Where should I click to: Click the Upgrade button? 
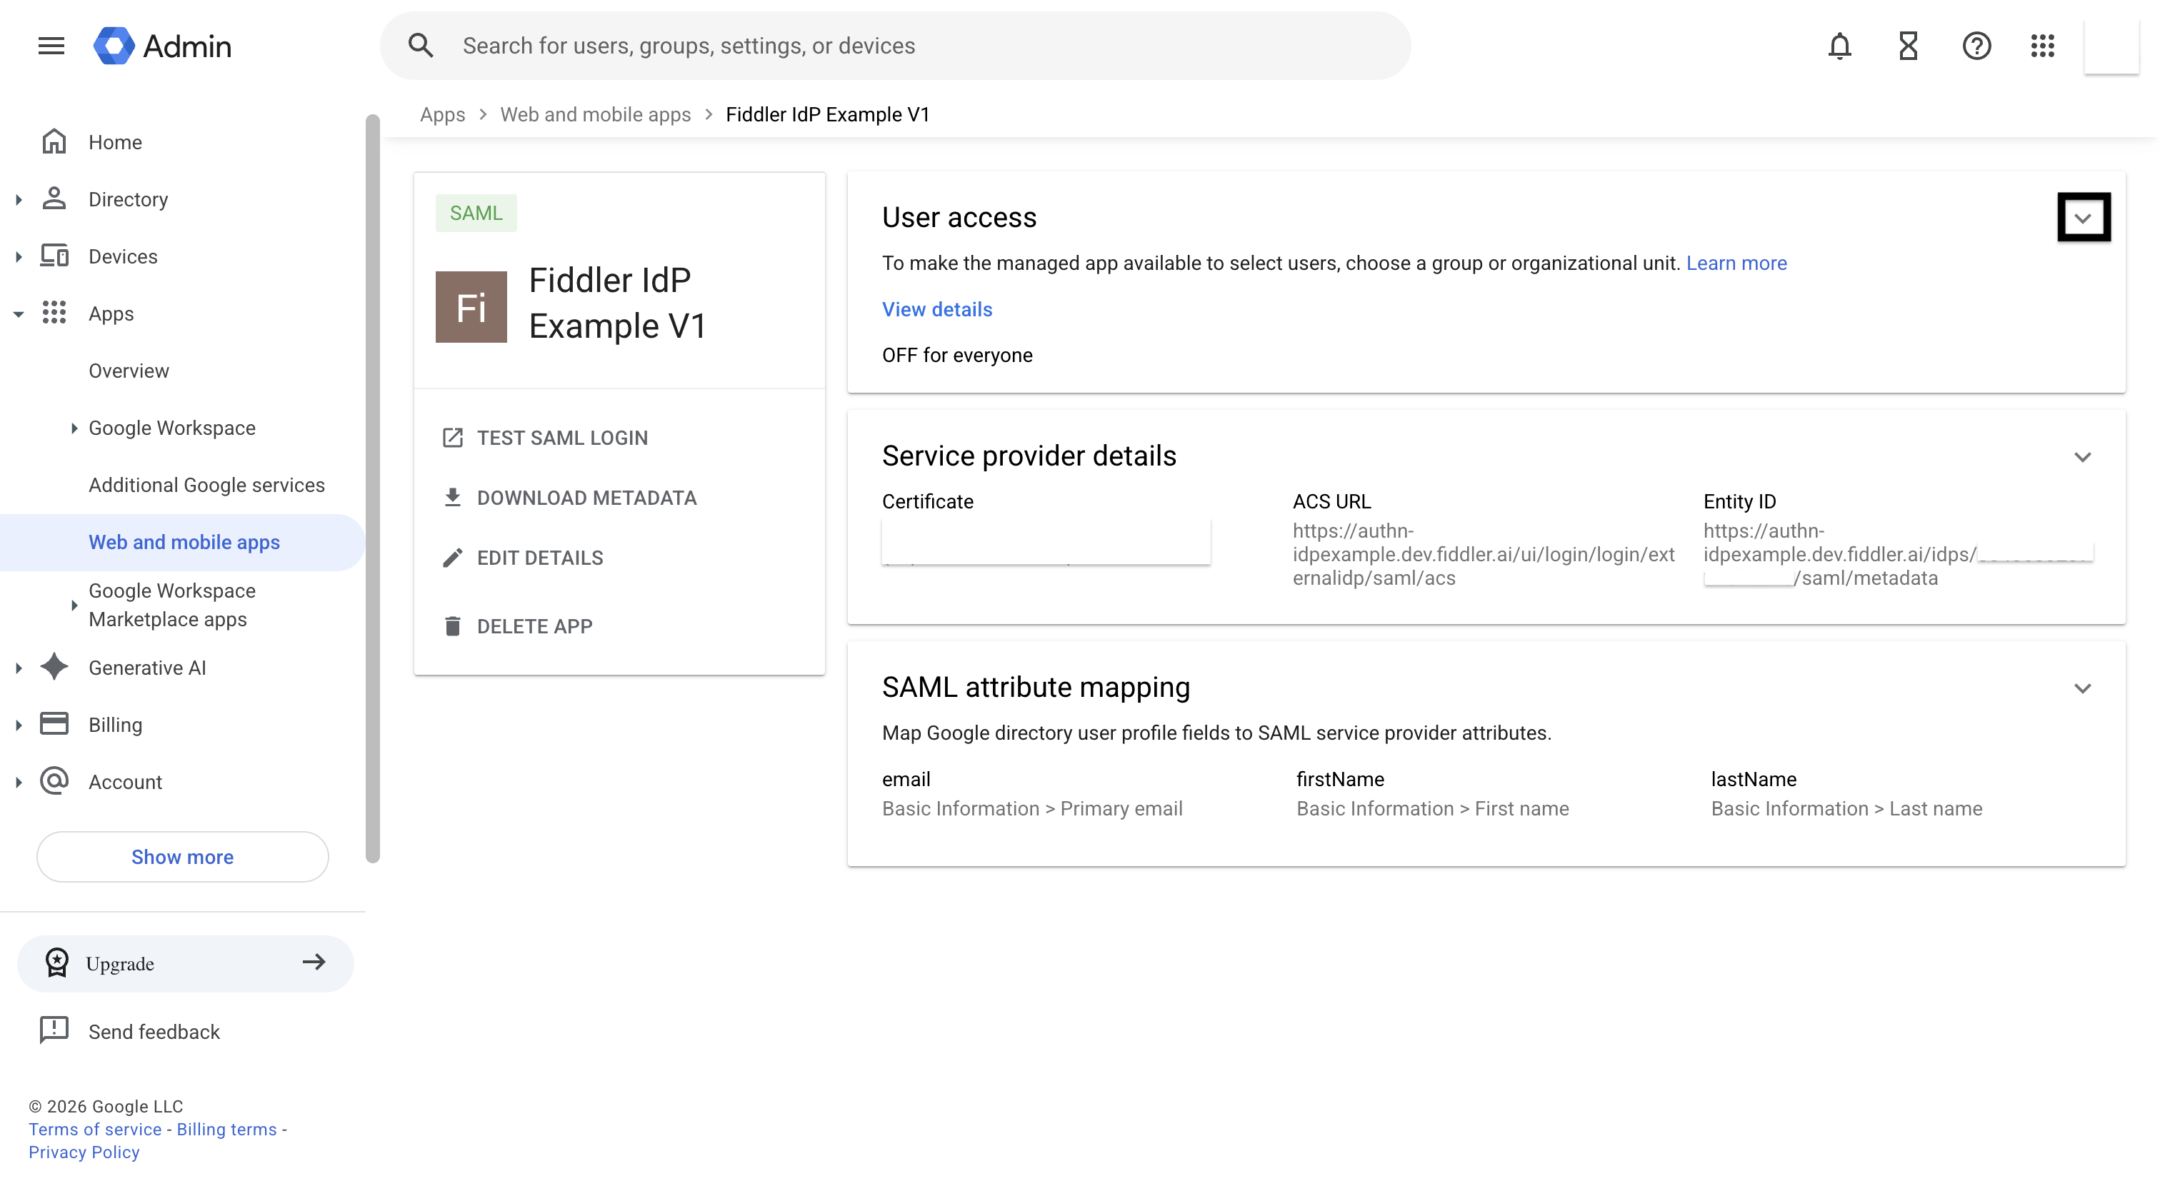[185, 964]
